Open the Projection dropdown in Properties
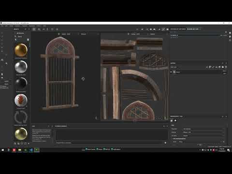 (203, 129)
